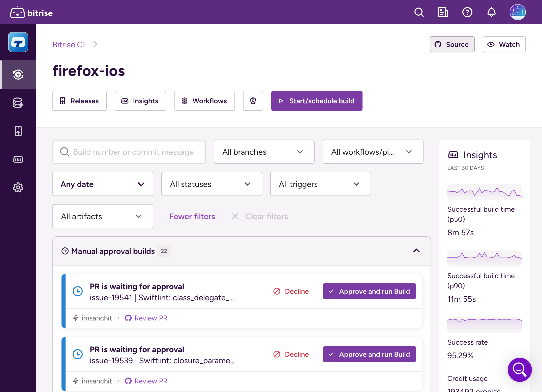Screen dimensions: 542x392
Task: Open the Any date filter dropdown
Action: pyautogui.click(x=103, y=184)
